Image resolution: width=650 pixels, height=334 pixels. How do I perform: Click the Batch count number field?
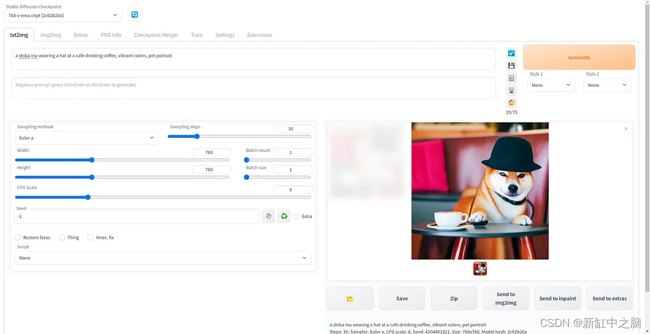293,153
